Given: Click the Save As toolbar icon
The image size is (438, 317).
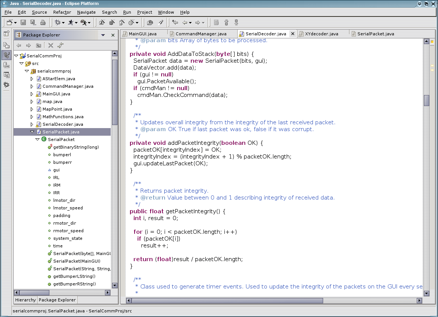Looking at the screenshot, I should click(33, 22).
